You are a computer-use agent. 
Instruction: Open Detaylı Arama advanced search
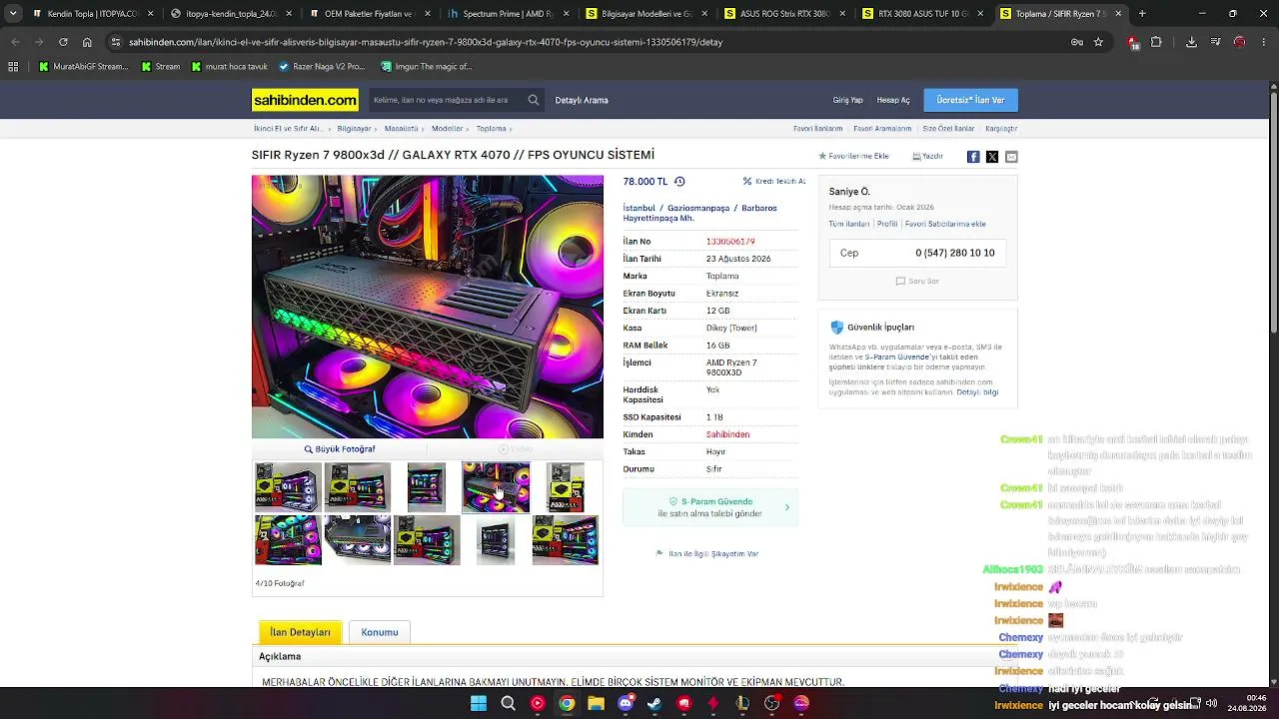click(x=582, y=100)
